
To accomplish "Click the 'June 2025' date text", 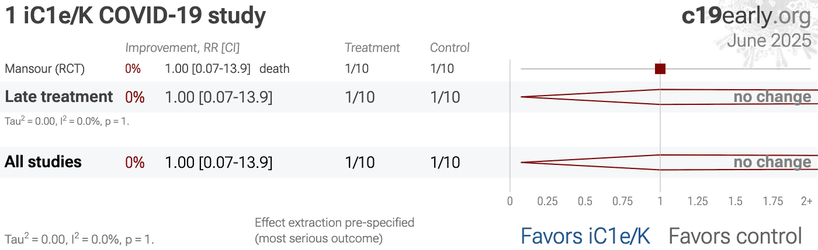I will (769, 41).
